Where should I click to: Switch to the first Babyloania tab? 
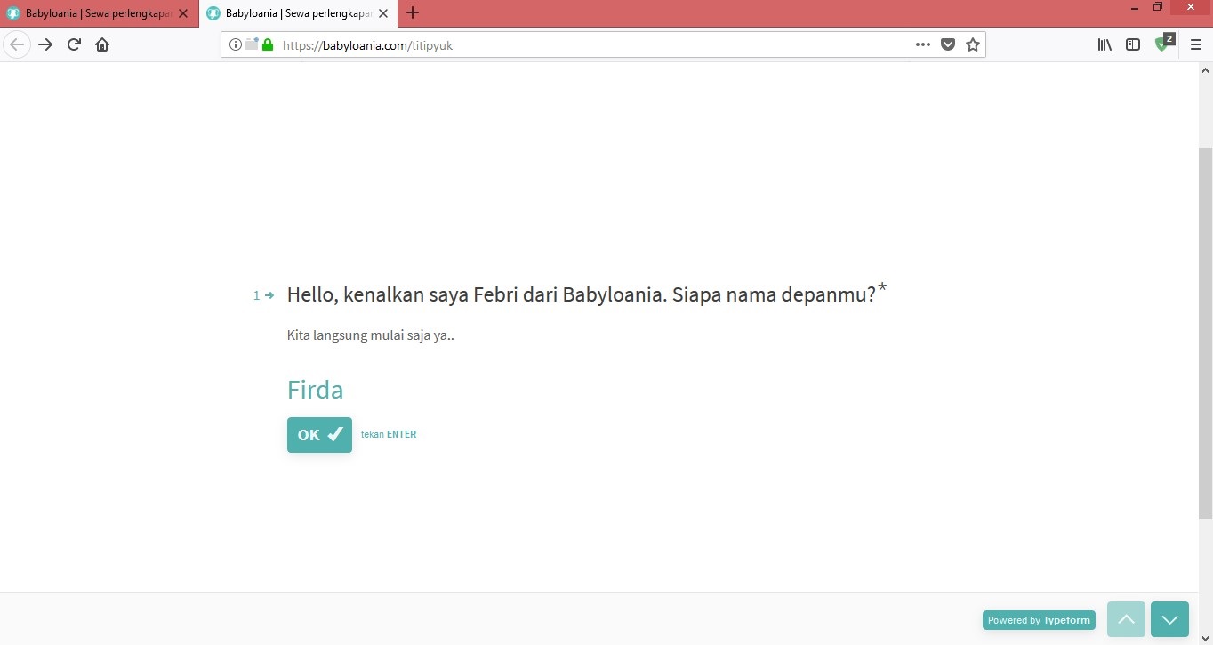coord(98,13)
